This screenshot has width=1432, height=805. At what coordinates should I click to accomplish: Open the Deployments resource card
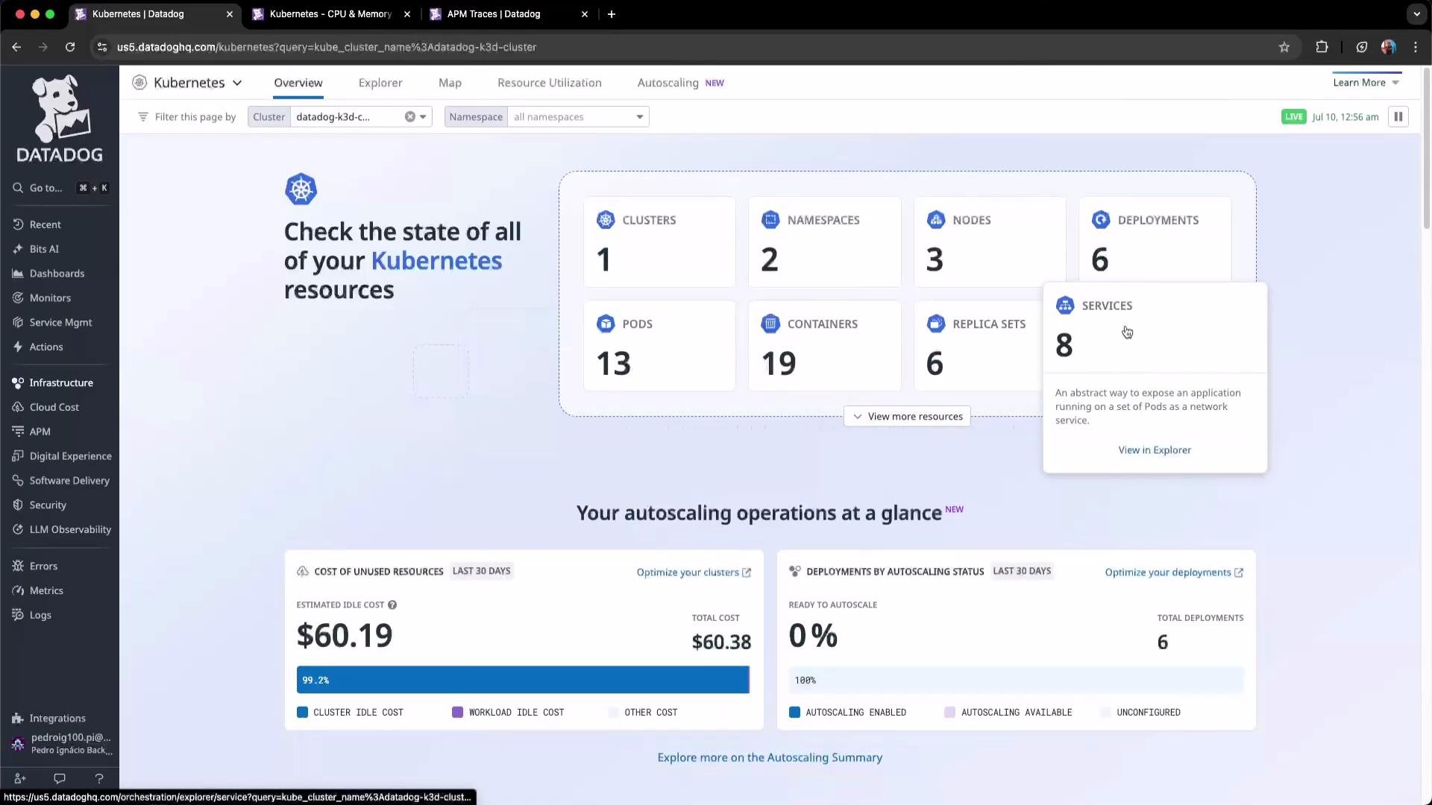tap(1155, 240)
